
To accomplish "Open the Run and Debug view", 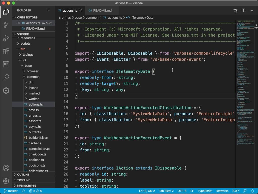I will pyautogui.click(x=6, y=38).
